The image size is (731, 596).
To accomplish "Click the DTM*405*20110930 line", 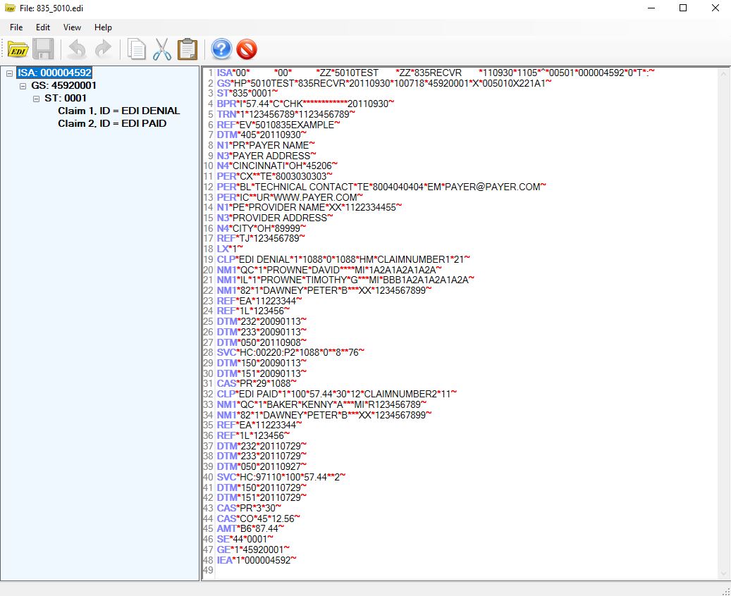I will (x=262, y=135).
